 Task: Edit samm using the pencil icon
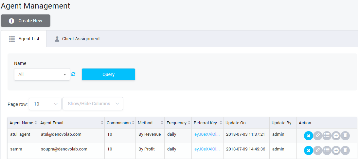click(318, 150)
